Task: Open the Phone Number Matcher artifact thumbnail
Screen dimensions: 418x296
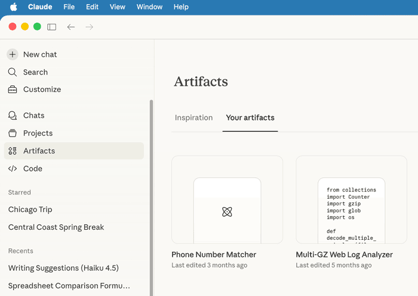Action: point(227,200)
